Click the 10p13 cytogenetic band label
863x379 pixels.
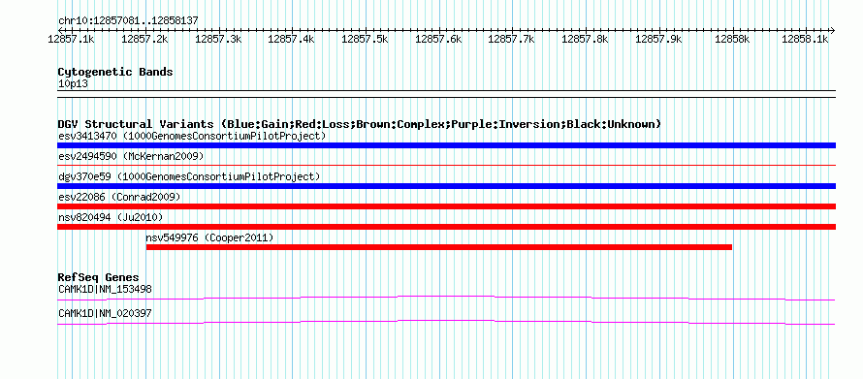click(73, 84)
